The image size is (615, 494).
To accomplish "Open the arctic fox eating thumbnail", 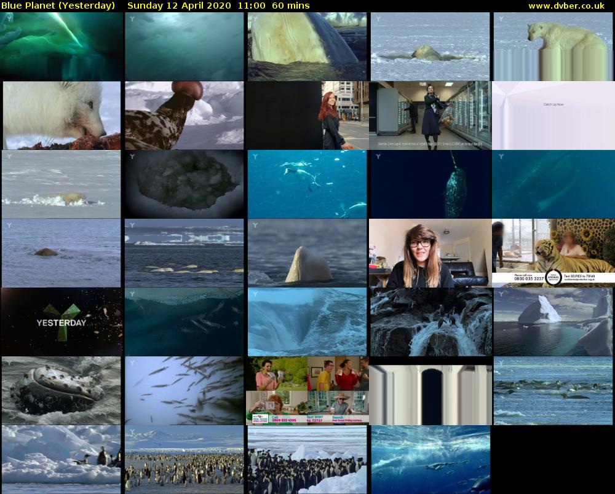I will point(61,115).
